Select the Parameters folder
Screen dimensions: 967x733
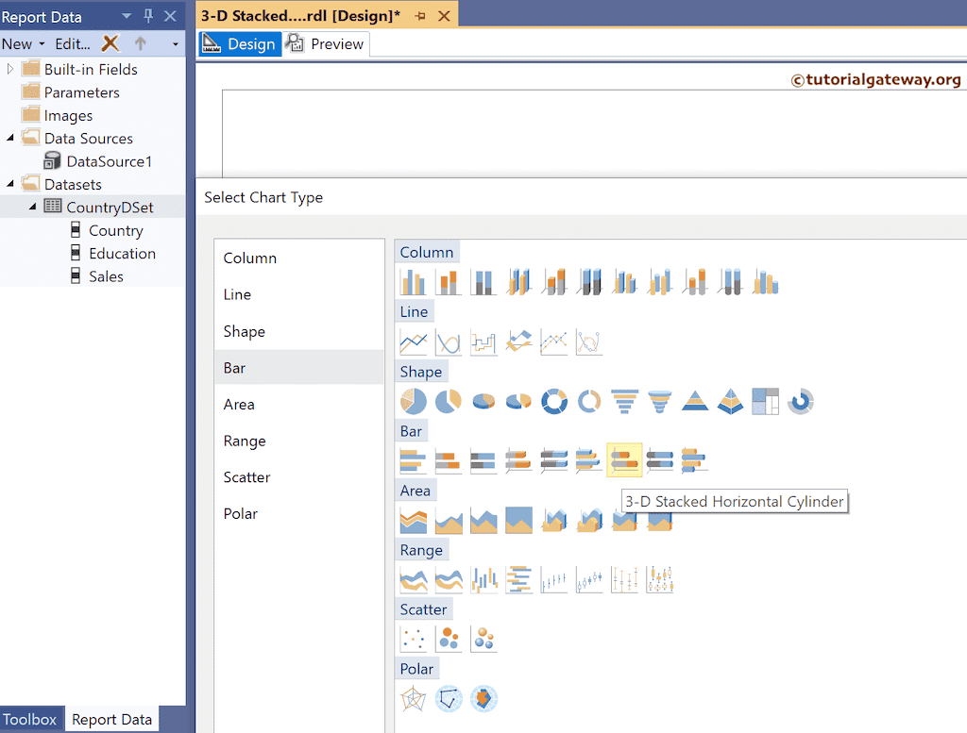tap(81, 92)
